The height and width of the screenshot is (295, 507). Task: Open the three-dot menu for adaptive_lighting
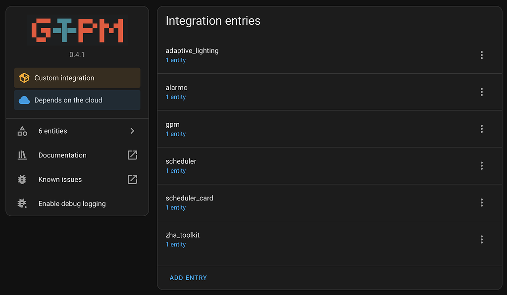pos(481,55)
